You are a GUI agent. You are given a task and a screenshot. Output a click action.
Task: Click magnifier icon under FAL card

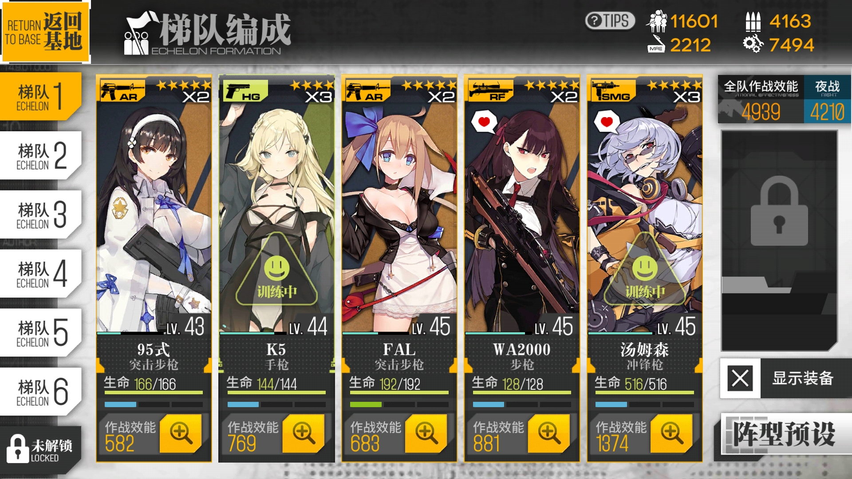426,433
